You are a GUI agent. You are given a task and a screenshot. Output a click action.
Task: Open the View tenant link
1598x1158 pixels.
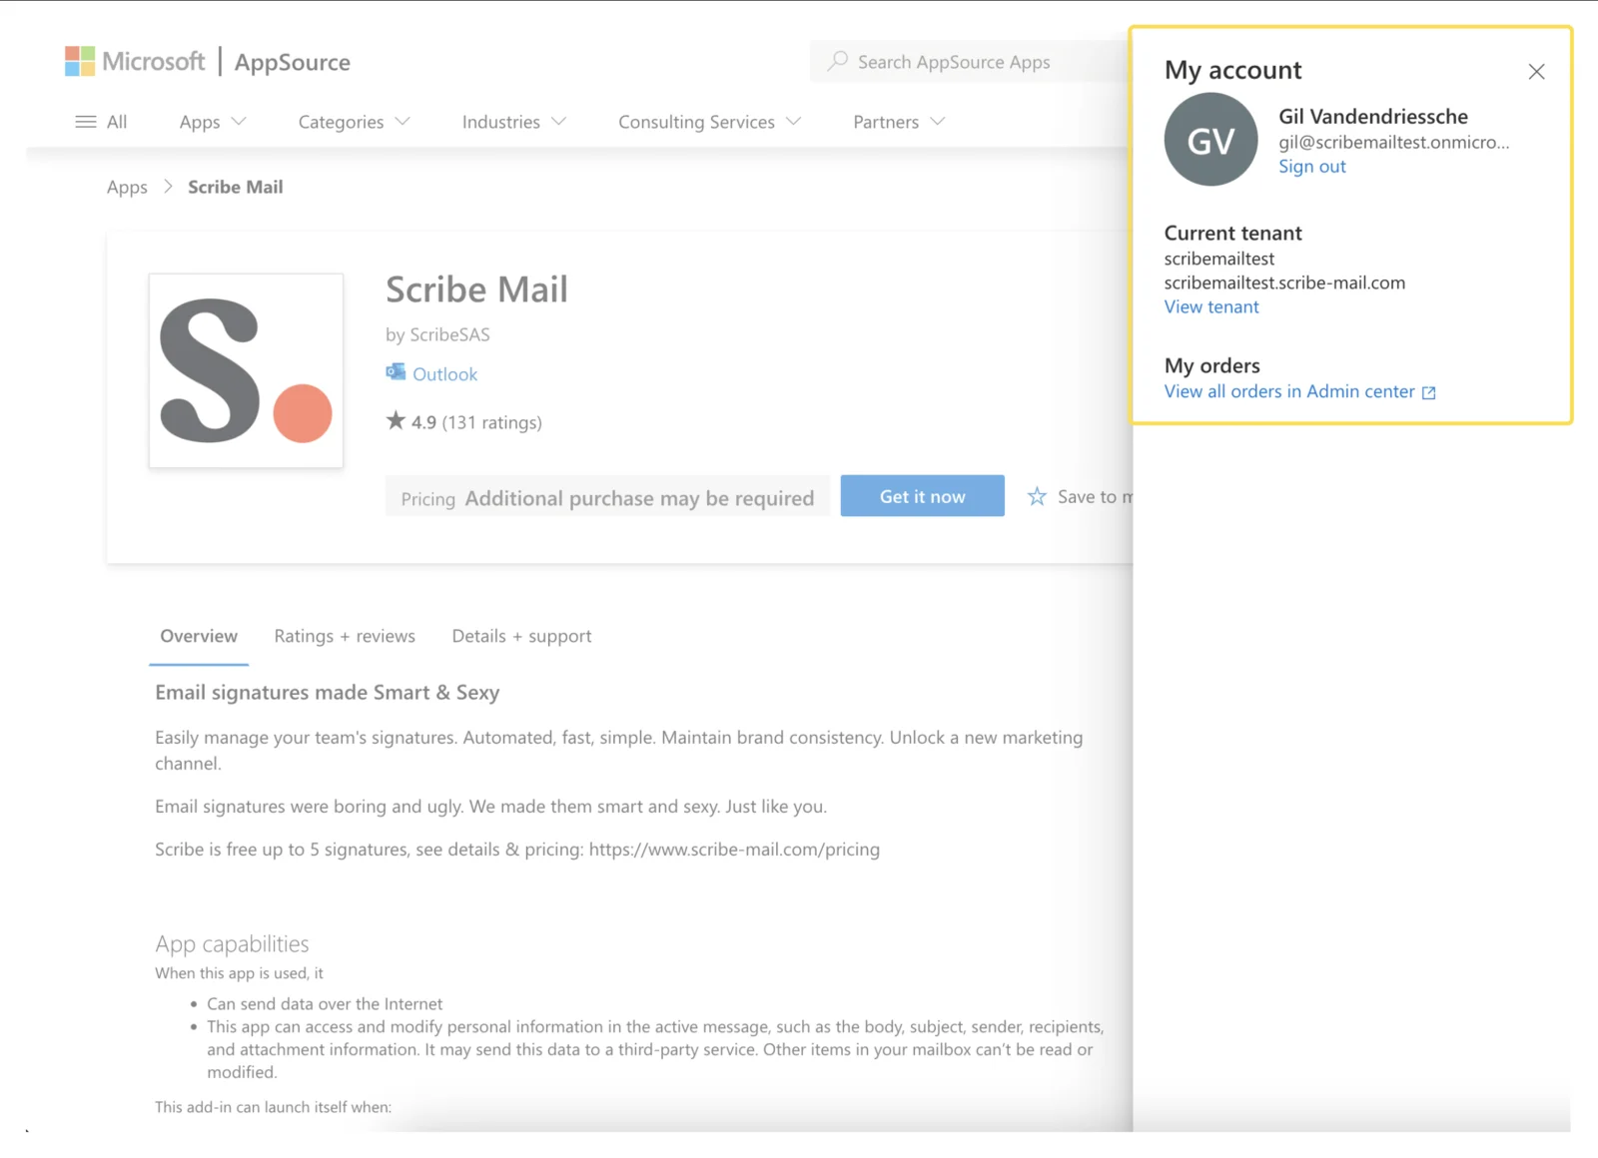1210,307
